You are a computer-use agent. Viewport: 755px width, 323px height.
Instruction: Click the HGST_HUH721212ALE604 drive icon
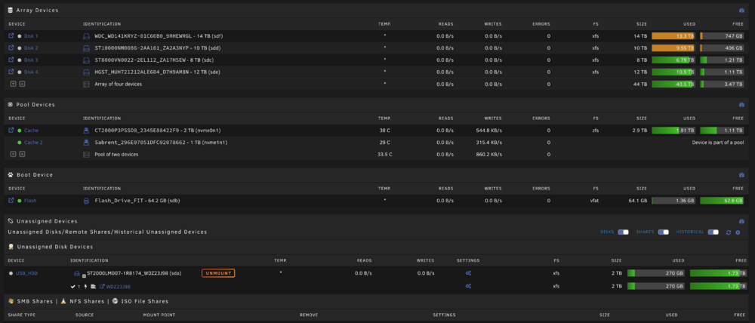[x=87, y=72]
